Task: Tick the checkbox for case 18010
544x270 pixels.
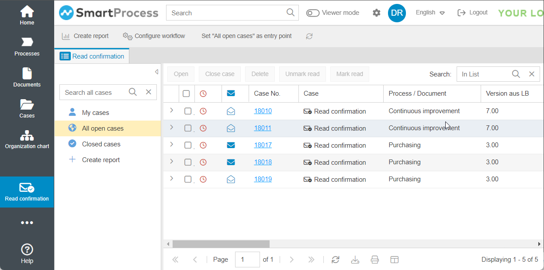Action: tap(188, 111)
